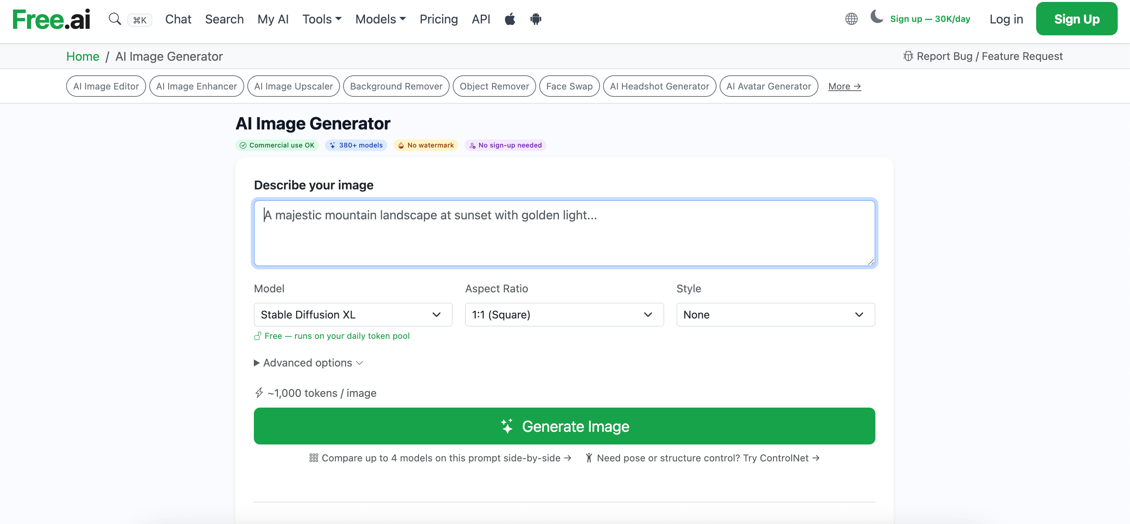Click the Generate Image button
The image size is (1130, 524).
(x=565, y=426)
